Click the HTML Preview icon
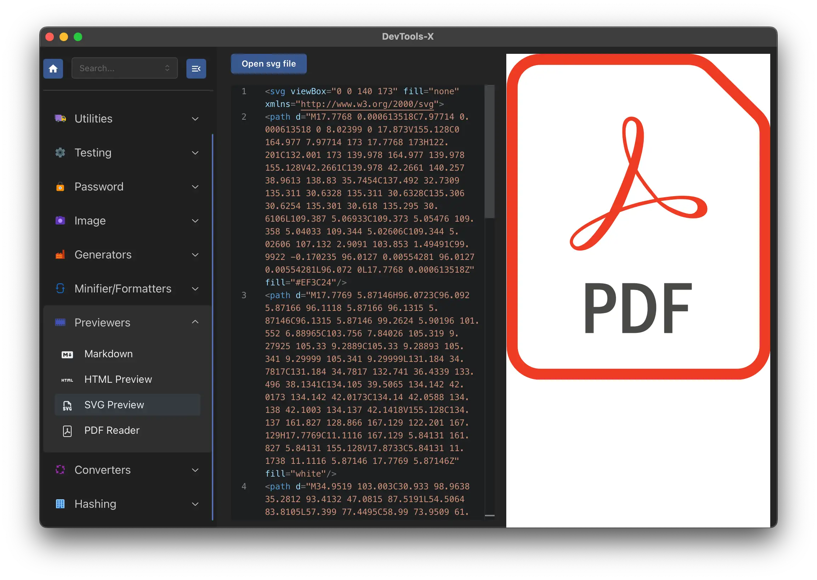This screenshot has width=817, height=580. tap(67, 380)
